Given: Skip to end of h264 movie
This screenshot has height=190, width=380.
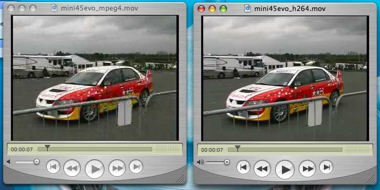Looking at the screenshot, I should click(x=326, y=167).
